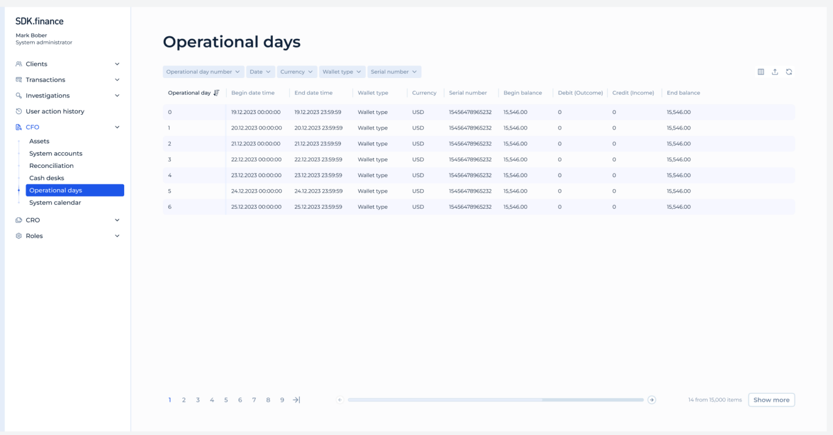Click the Roles gear icon
This screenshot has height=435, width=833.
[18, 236]
